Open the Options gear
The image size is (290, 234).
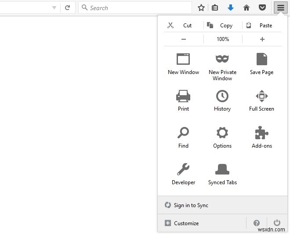point(222,137)
